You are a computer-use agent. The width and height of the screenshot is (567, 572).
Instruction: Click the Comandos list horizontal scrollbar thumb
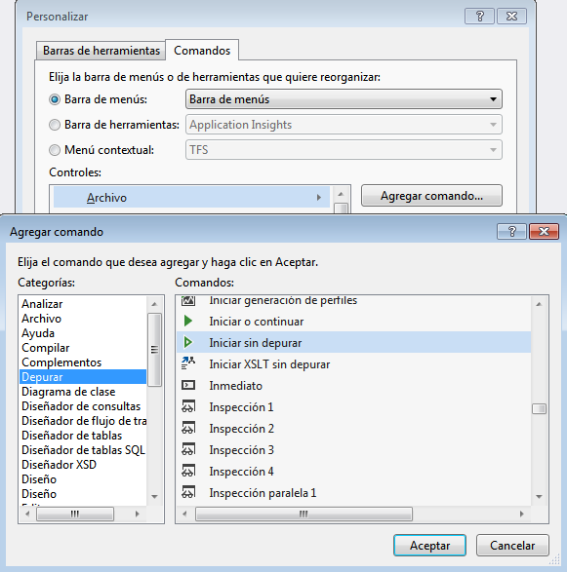(x=304, y=514)
